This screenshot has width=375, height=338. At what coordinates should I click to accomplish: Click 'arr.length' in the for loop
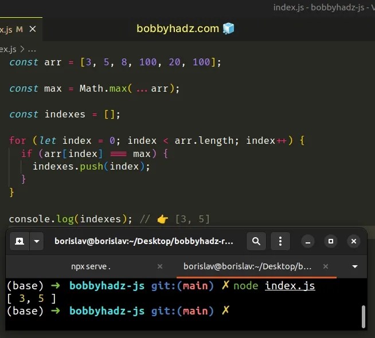tap(204, 141)
